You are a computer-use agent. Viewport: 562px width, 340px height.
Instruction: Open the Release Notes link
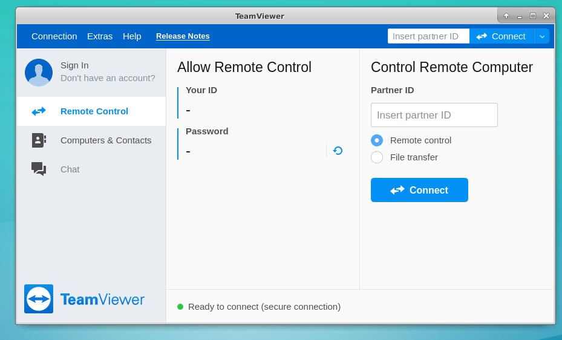click(x=183, y=36)
